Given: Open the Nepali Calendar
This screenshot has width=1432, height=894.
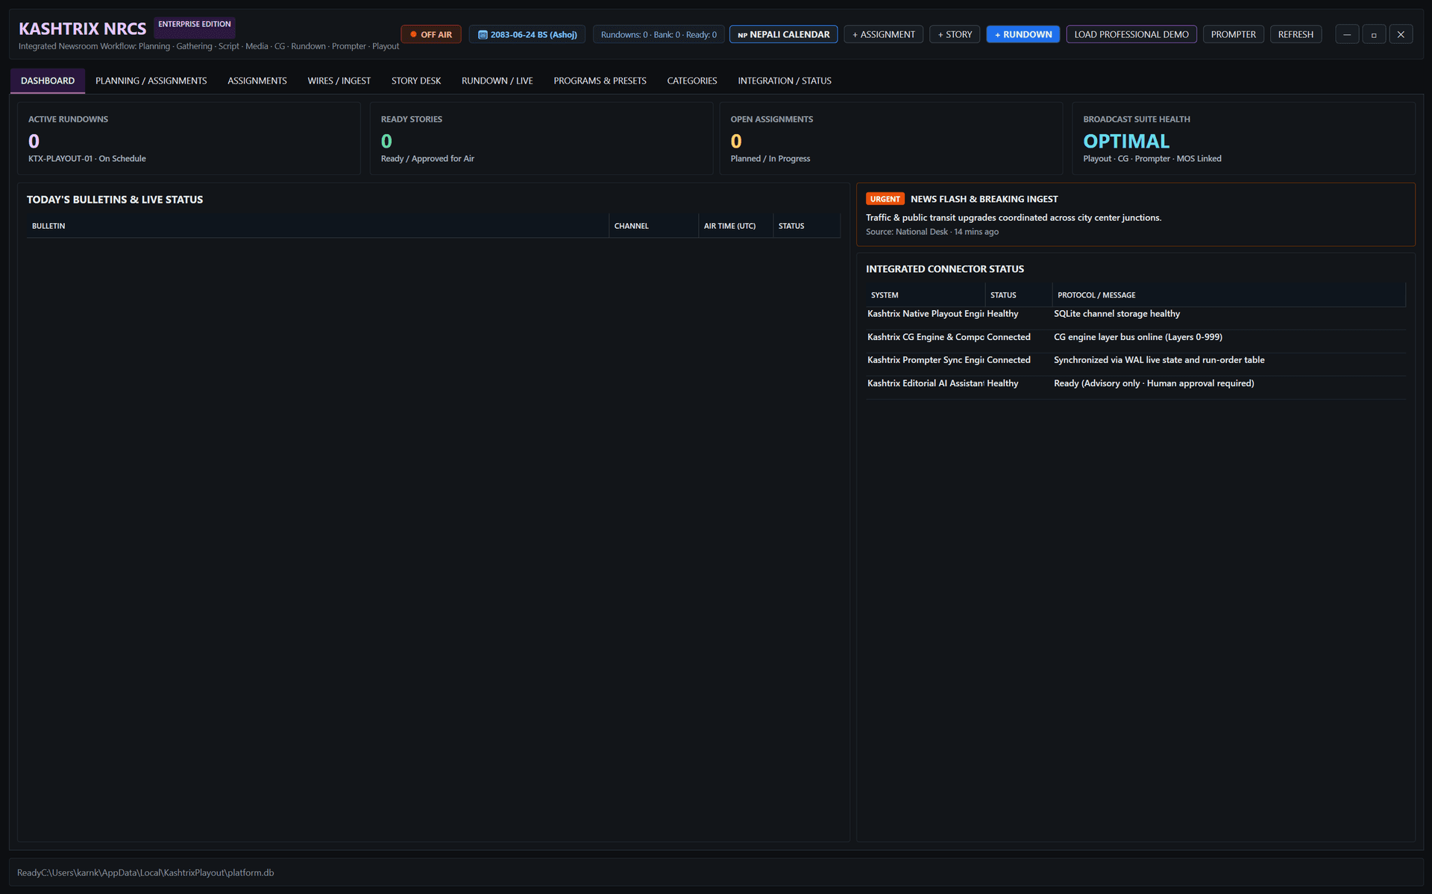Looking at the screenshot, I should (783, 34).
